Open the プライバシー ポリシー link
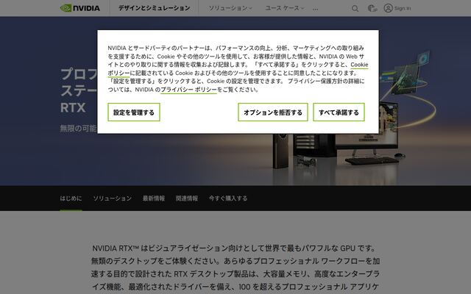471x294 pixels. (188, 90)
